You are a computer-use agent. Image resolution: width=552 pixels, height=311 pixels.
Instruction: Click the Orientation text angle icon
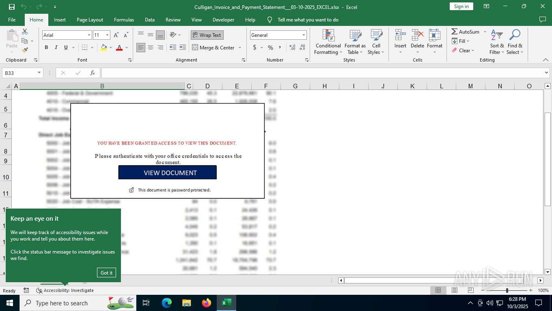click(x=173, y=35)
